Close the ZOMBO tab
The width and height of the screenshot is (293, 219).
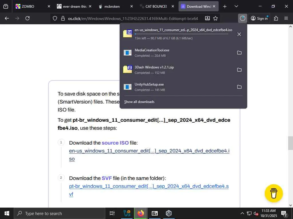49,6
